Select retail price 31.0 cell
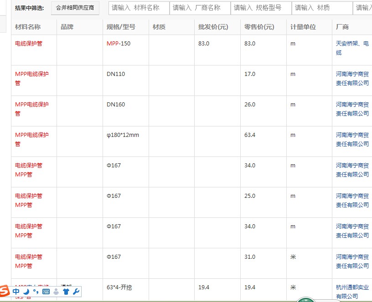 pyautogui.click(x=250, y=257)
